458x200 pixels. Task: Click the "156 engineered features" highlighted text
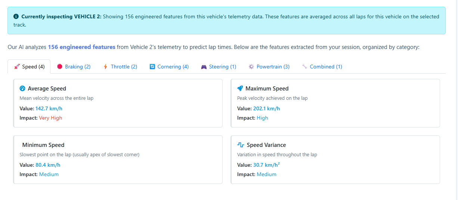point(81,47)
